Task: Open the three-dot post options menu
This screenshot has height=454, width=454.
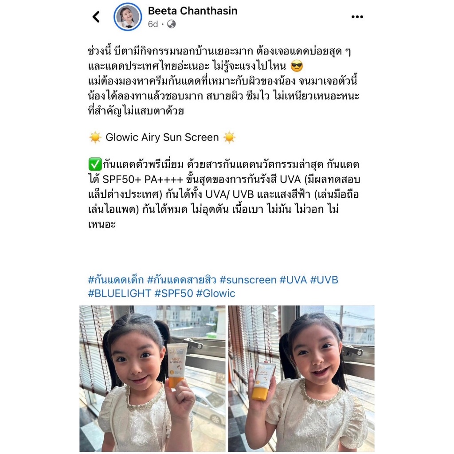Action: coord(357,17)
